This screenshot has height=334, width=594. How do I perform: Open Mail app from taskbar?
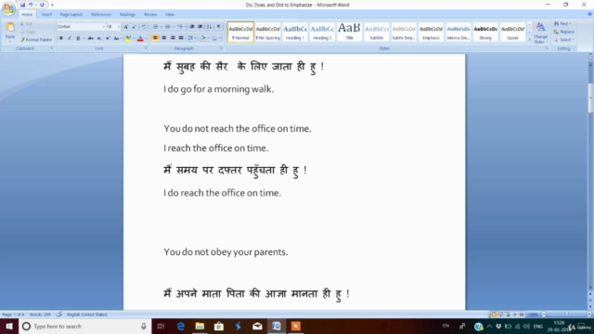[257, 326]
